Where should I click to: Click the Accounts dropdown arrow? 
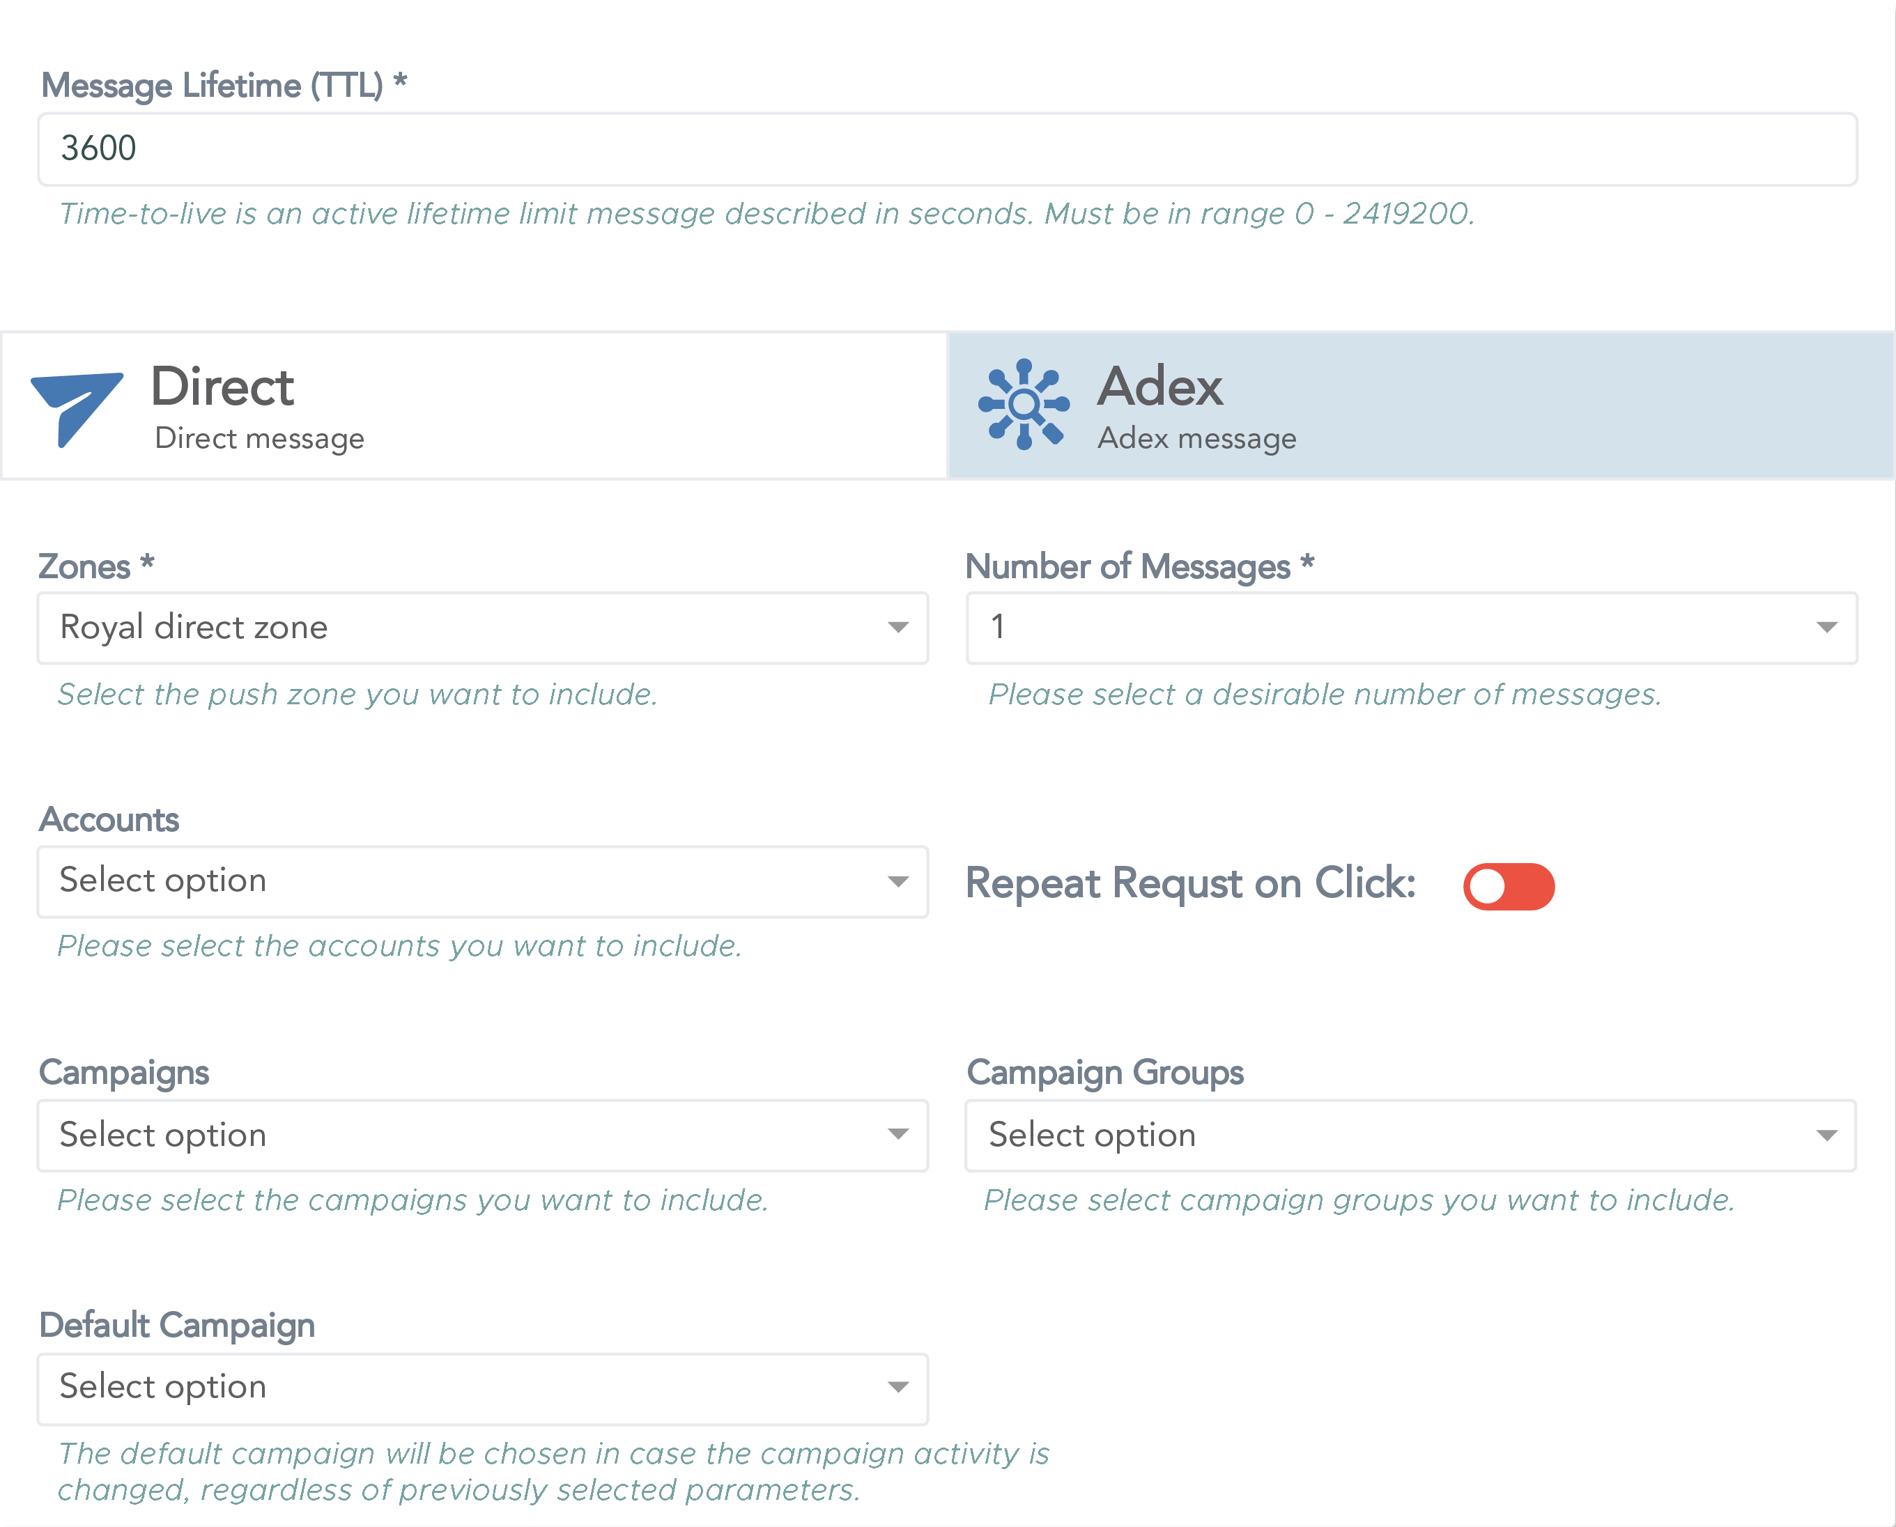(897, 882)
